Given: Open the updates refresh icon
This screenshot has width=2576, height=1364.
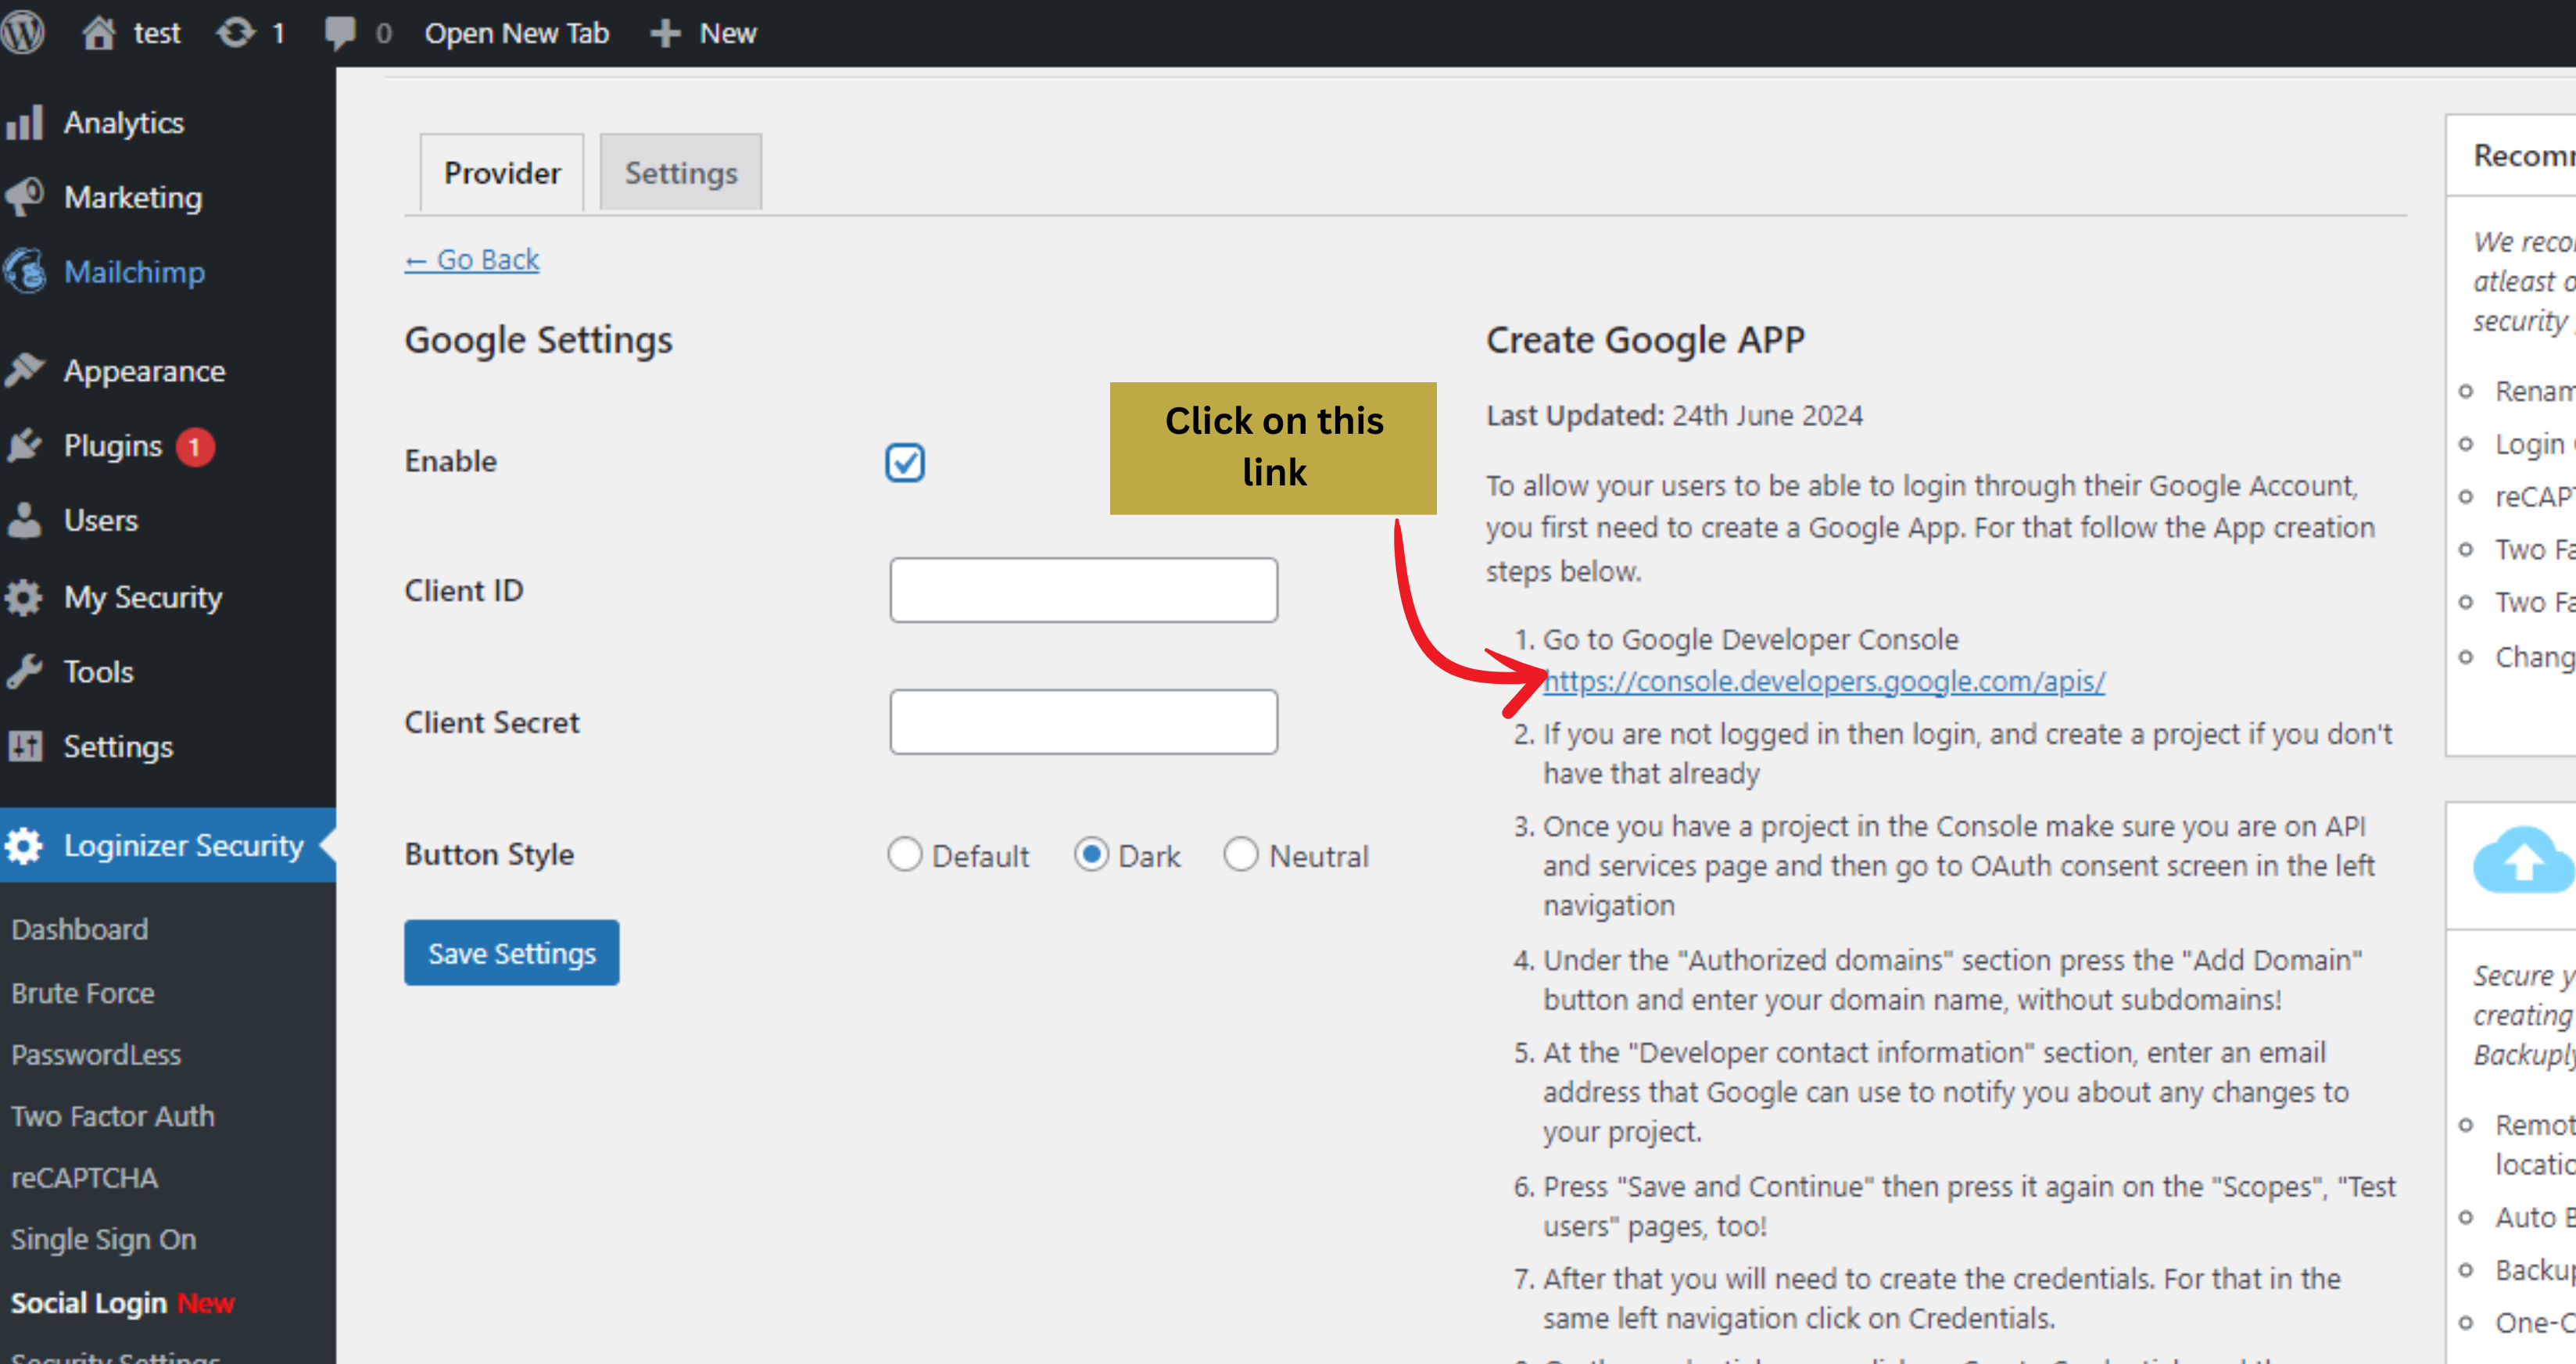Looking at the screenshot, I should click(235, 33).
